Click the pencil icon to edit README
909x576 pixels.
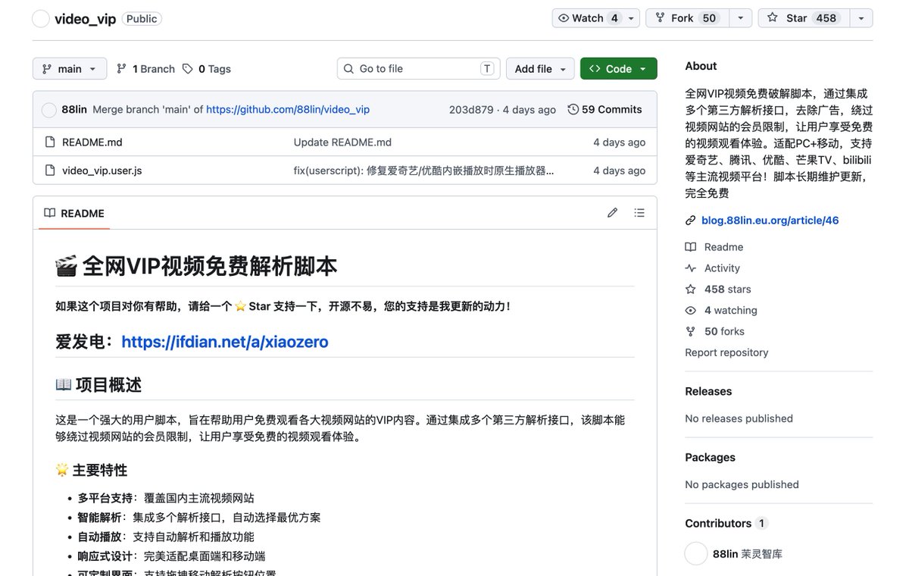click(x=612, y=213)
